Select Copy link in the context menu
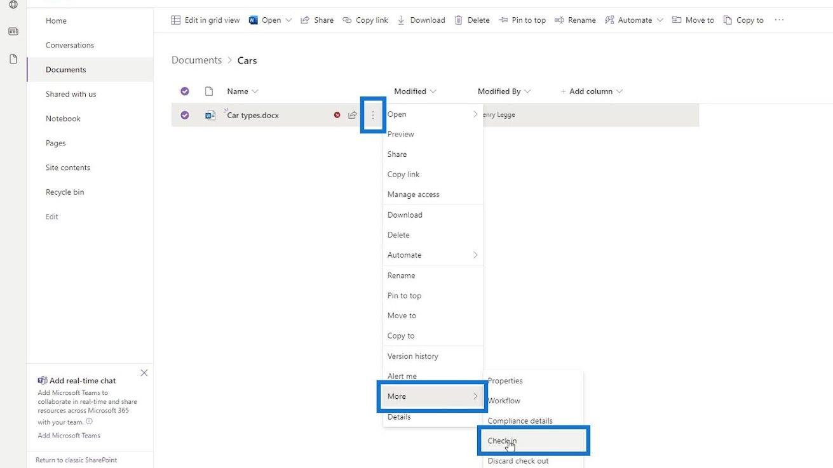The width and height of the screenshot is (833, 468). coord(433,175)
